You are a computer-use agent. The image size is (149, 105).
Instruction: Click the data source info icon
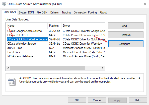click(x=12, y=82)
